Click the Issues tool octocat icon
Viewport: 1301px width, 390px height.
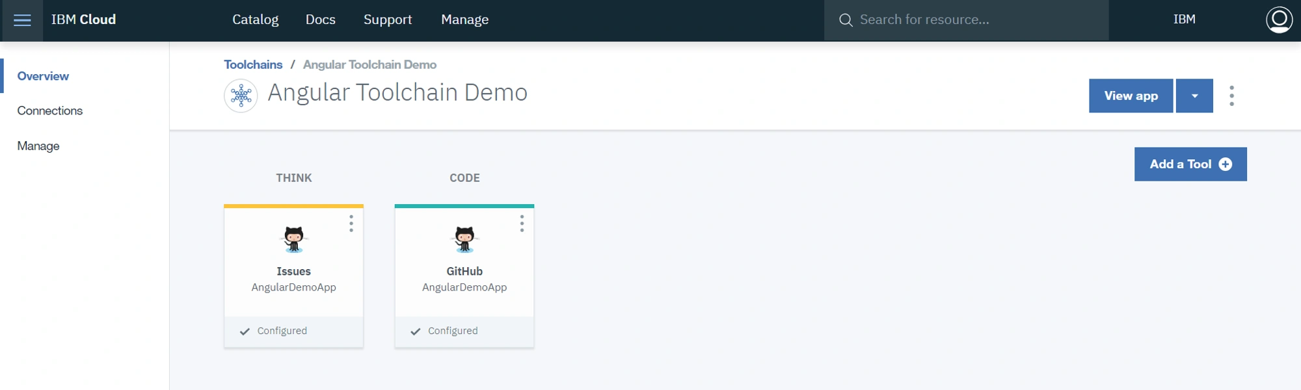click(293, 239)
